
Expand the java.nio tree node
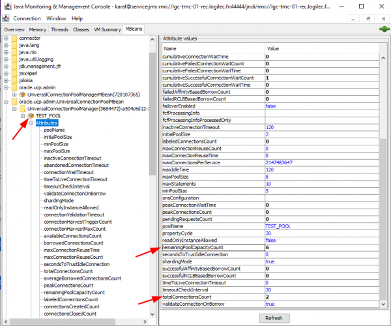(6, 53)
